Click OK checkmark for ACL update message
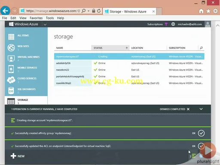Image resolution: width=220 pixels, height=165 pixels. [201, 146]
